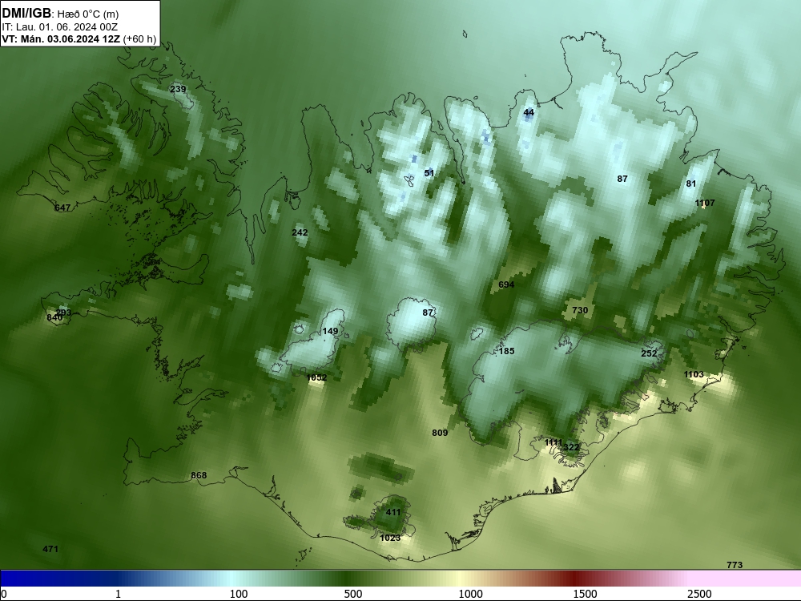
Task: Select the VT: Mán. 03.06.2024 12Z line
Action: (x=62, y=39)
